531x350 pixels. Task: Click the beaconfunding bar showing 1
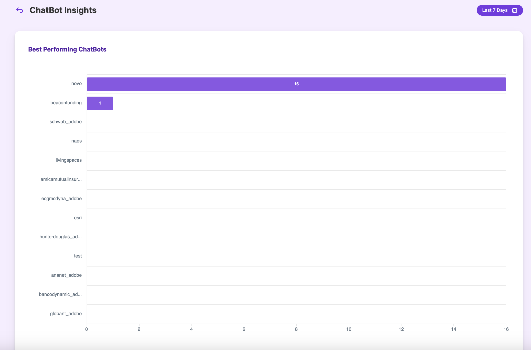tap(100, 103)
